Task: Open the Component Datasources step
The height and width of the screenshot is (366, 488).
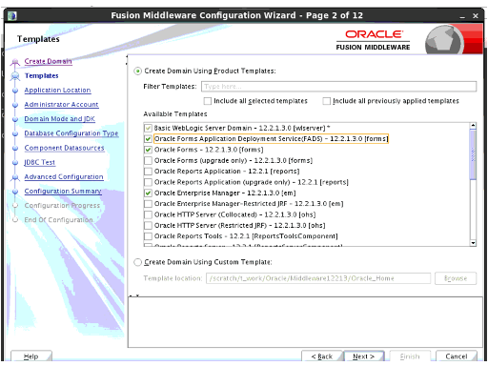Action: coord(64,148)
